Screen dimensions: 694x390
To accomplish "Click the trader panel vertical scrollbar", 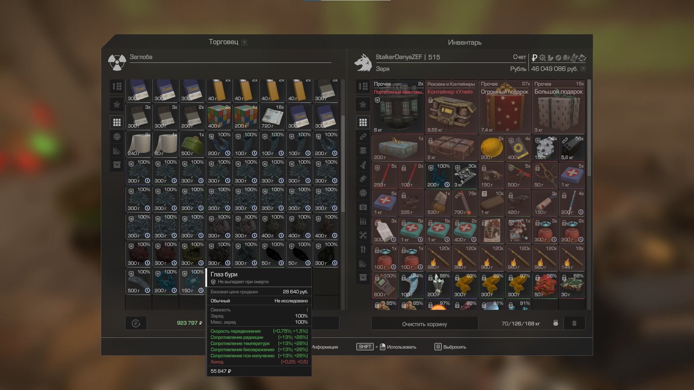I will pyautogui.click(x=343, y=164).
